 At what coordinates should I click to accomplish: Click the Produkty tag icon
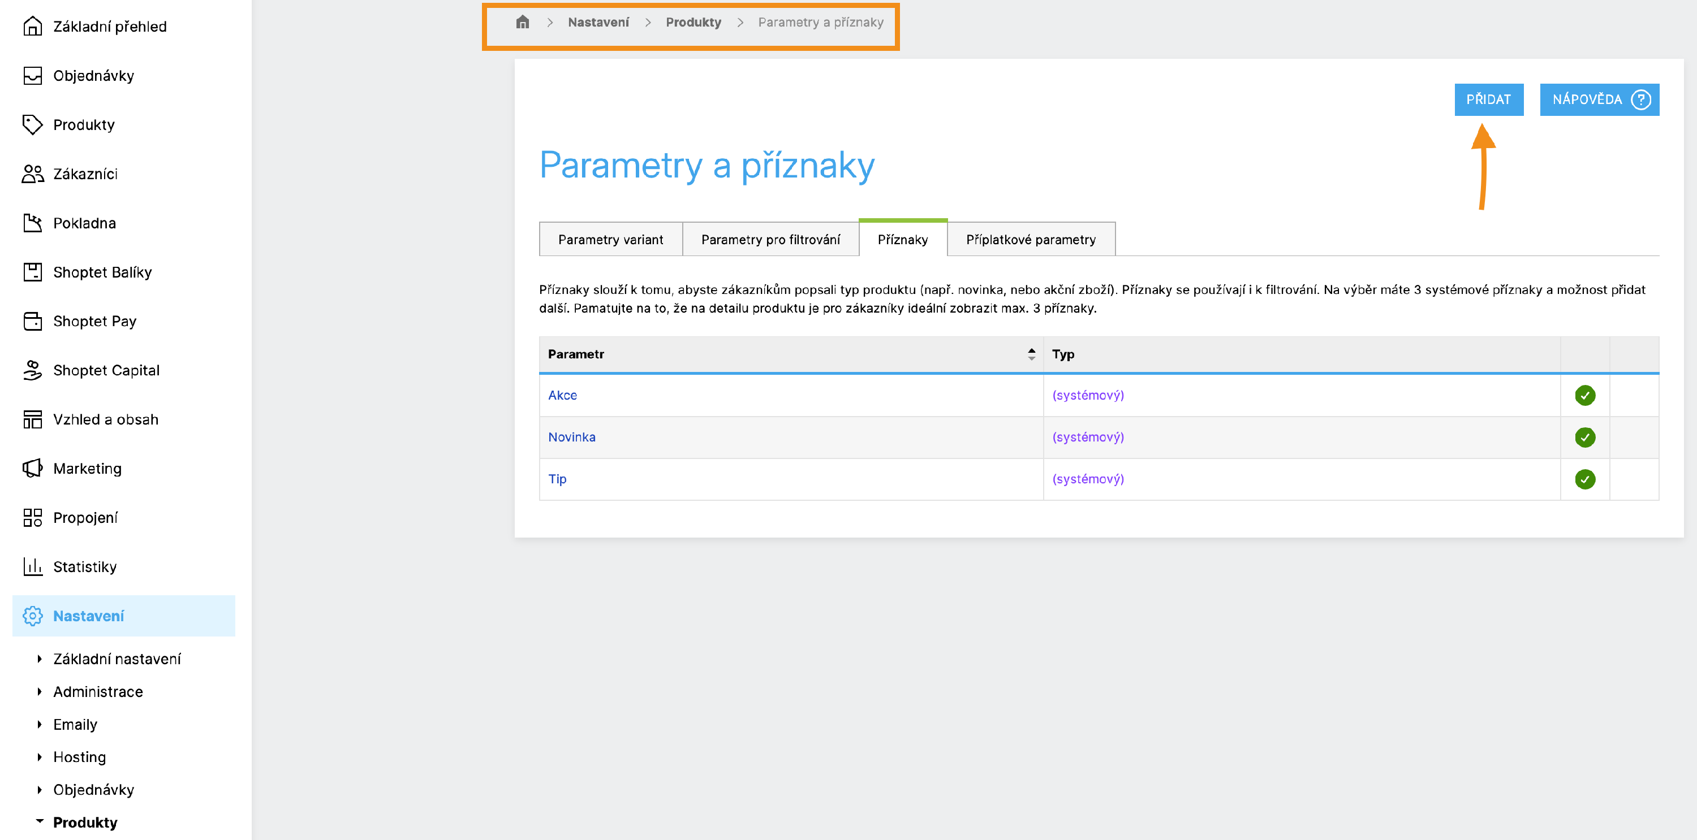[x=32, y=124]
